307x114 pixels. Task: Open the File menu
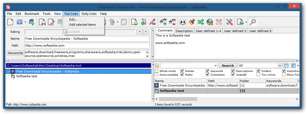coord(10,14)
